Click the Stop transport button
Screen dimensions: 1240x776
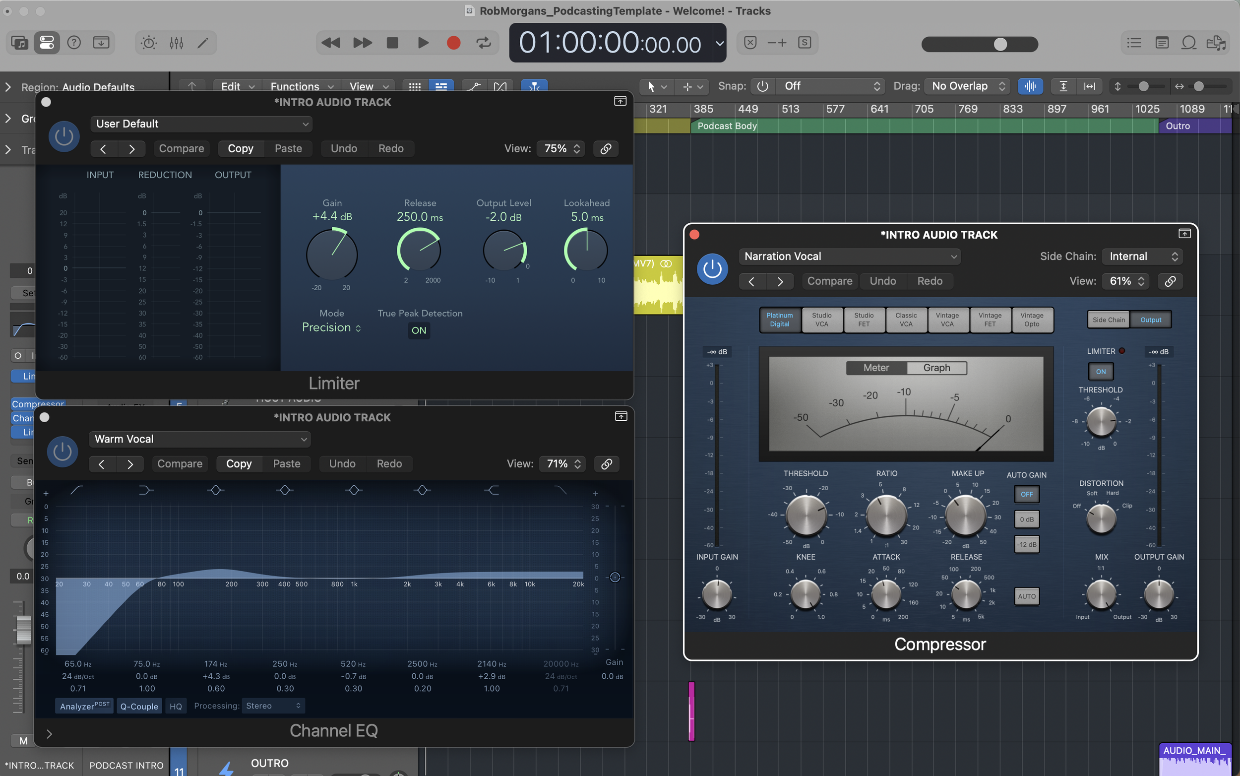pyautogui.click(x=392, y=43)
